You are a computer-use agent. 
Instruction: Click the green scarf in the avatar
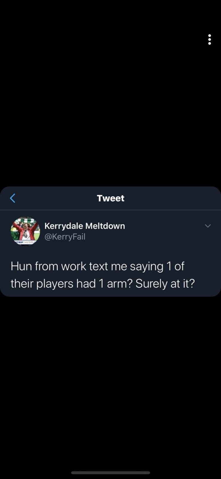pyautogui.click(x=25, y=221)
